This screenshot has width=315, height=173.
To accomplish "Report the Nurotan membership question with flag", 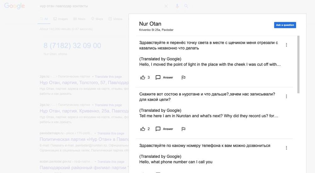I will point(183,129).
